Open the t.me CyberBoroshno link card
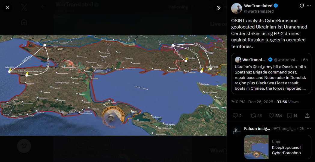The width and height of the screenshot is (315, 162). point(278,147)
